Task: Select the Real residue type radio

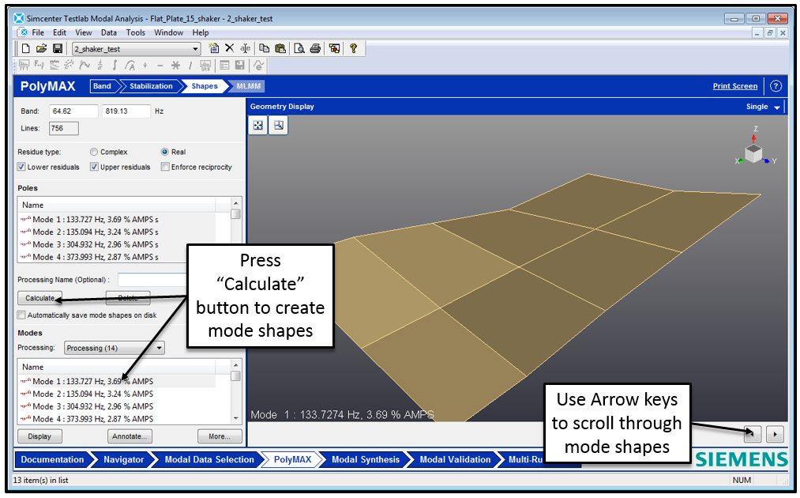Action: pos(165,152)
